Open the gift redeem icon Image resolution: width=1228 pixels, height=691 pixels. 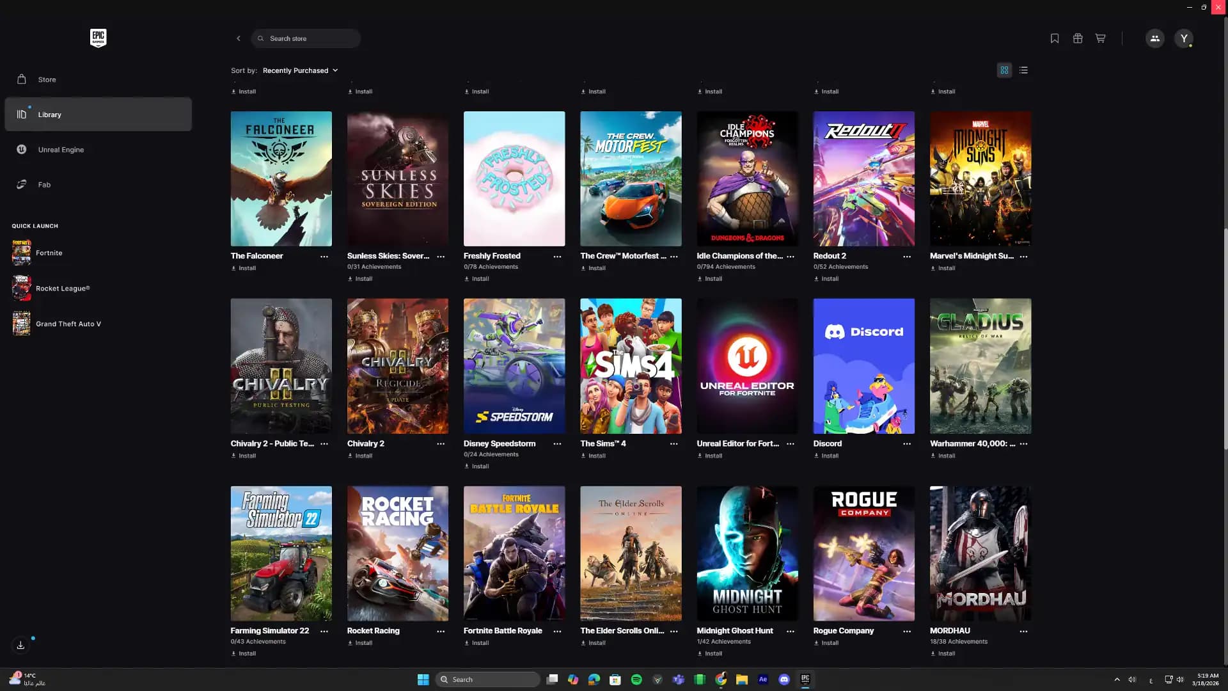point(1078,38)
